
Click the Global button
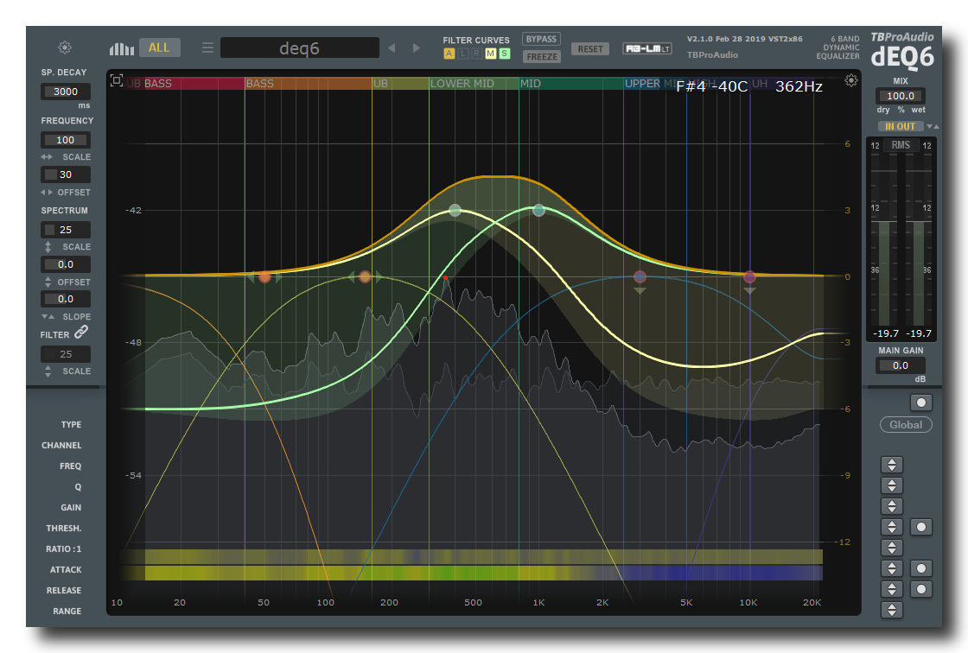point(906,425)
